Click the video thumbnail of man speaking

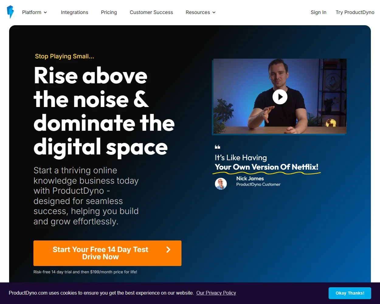(x=280, y=96)
